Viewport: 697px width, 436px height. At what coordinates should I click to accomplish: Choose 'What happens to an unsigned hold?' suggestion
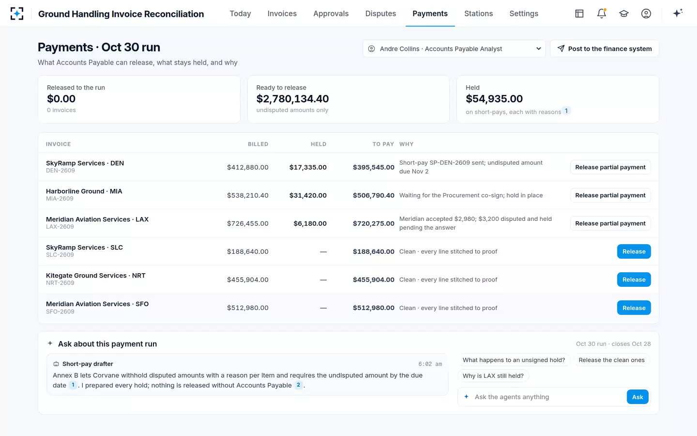[x=514, y=360]
